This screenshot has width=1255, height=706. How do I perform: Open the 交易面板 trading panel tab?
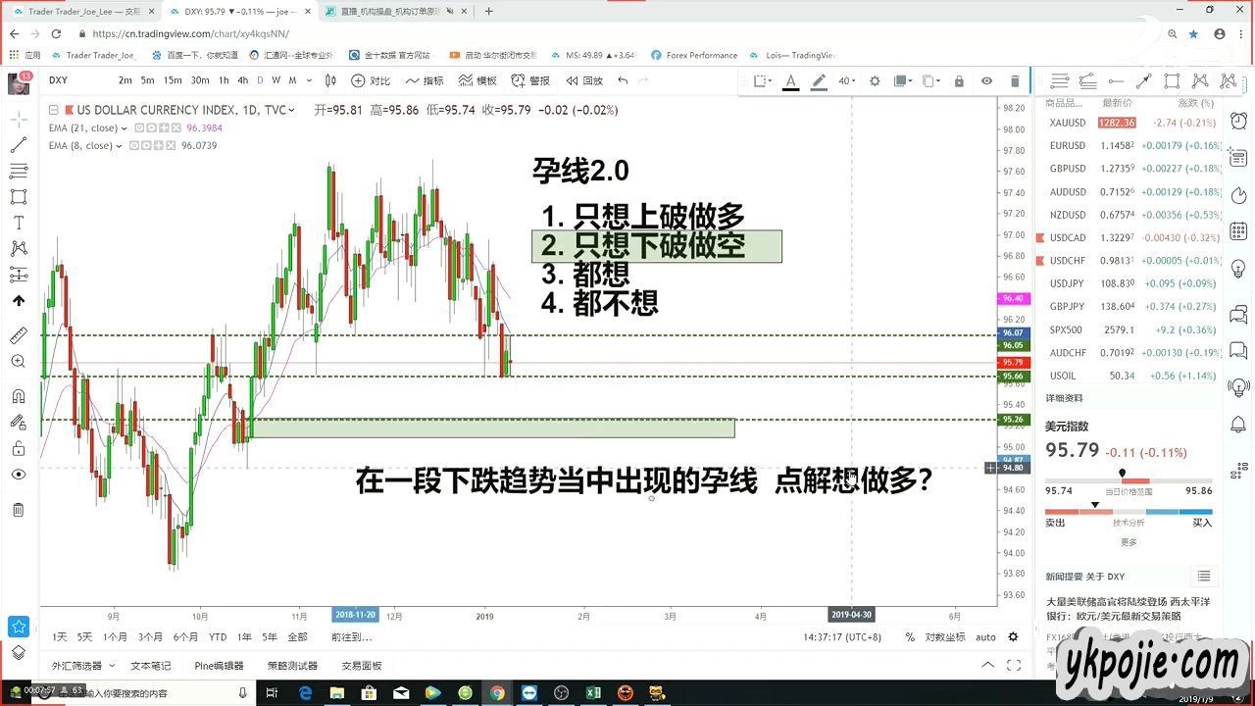click(362, 666)
